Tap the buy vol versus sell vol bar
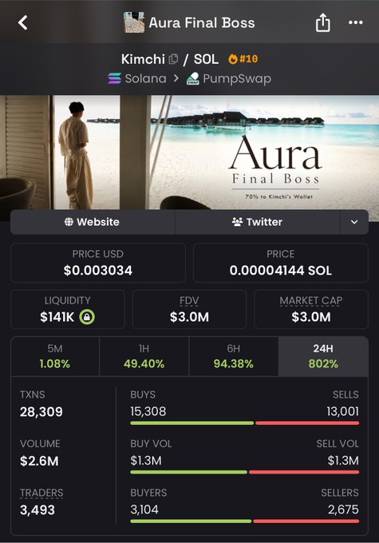379x543 pixels. coord(245,472)
